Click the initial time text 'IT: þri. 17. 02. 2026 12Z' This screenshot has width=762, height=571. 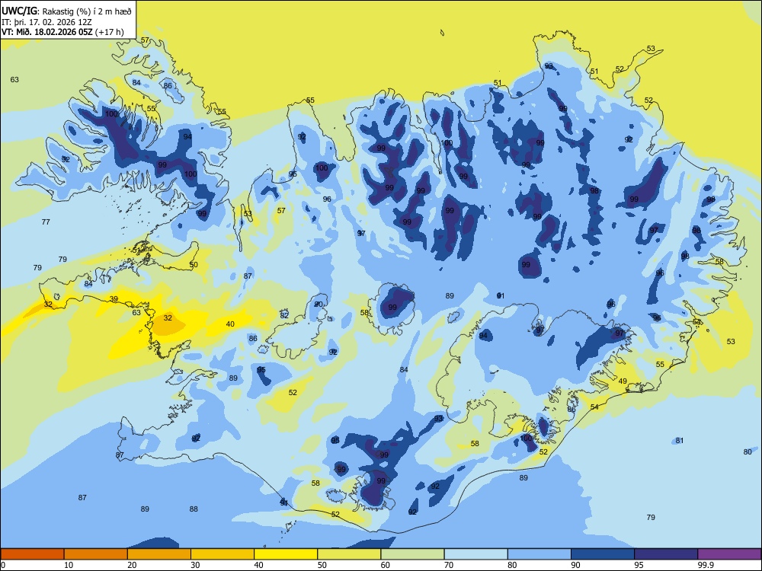46,22
